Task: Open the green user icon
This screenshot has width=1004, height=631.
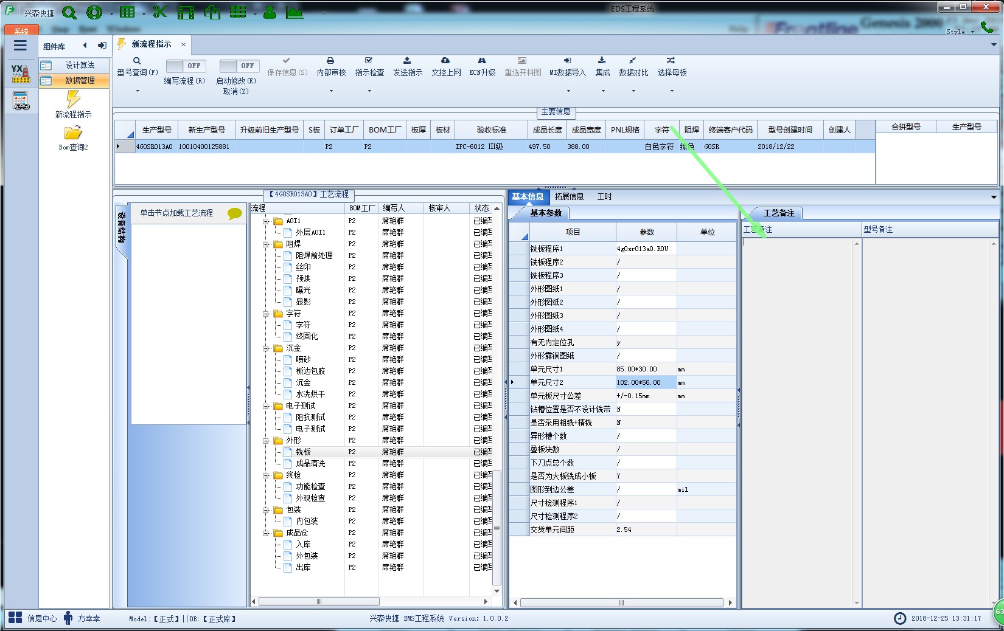Action: tap(270, 12)
